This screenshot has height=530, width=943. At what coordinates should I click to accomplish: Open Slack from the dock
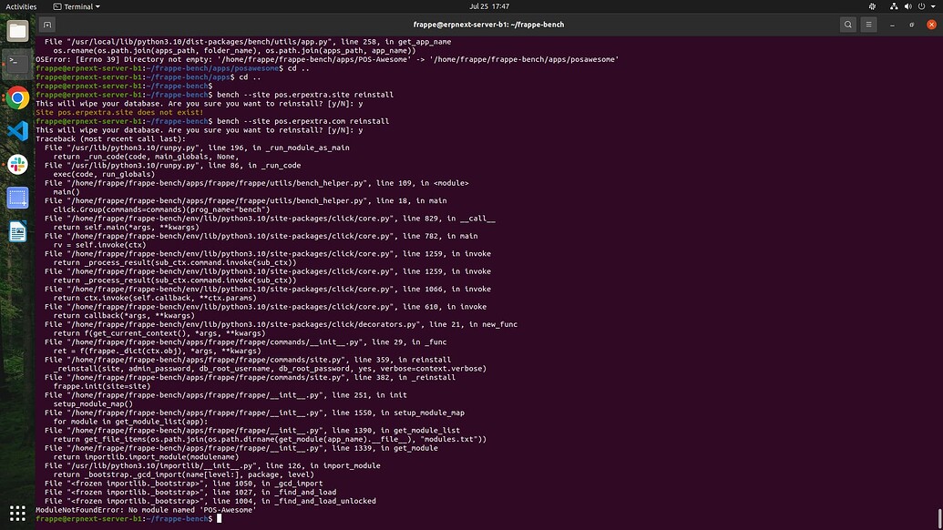(x=18, y=164)
